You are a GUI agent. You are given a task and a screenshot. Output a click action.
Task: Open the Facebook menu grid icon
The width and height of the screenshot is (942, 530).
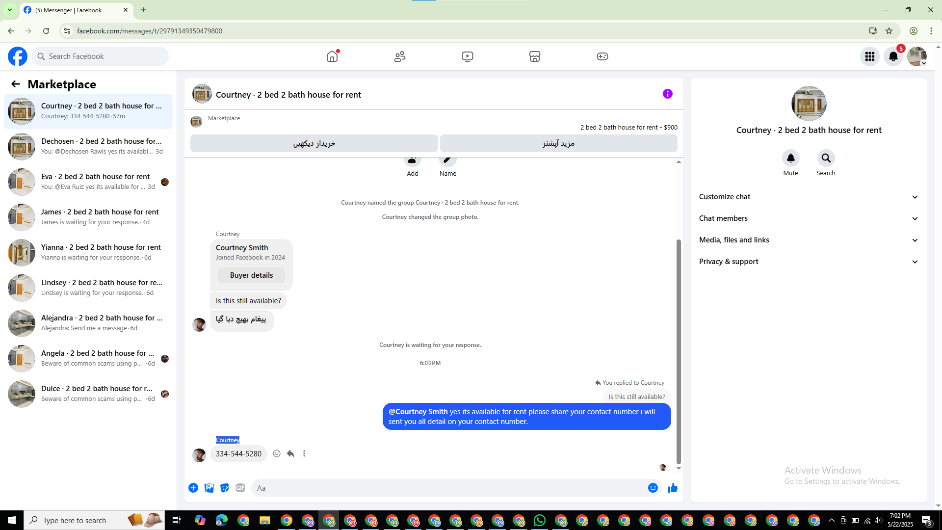[870, 56]
